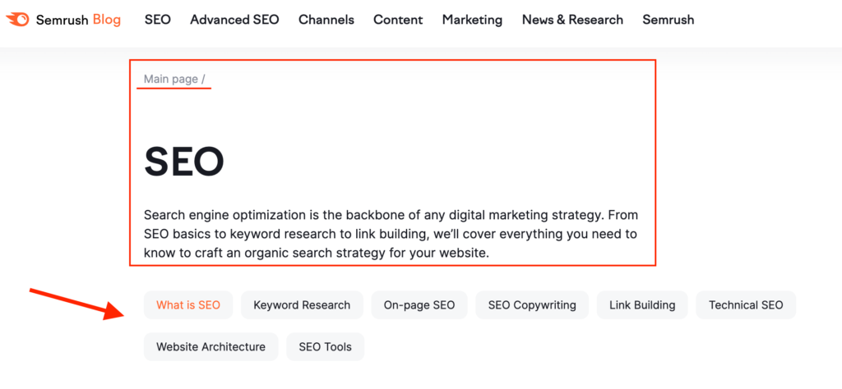Open the Website Architecture topic chip

[211, 346]
